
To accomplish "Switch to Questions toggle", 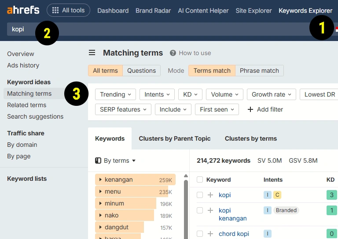I will [141, 71].
